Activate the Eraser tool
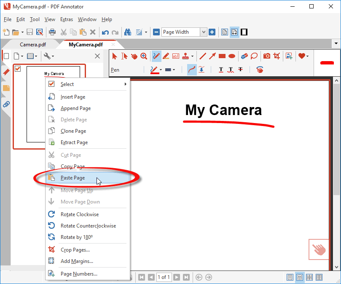Image resolution: width=341 pixels, height=284 pixels. click(x=244, y=56)
